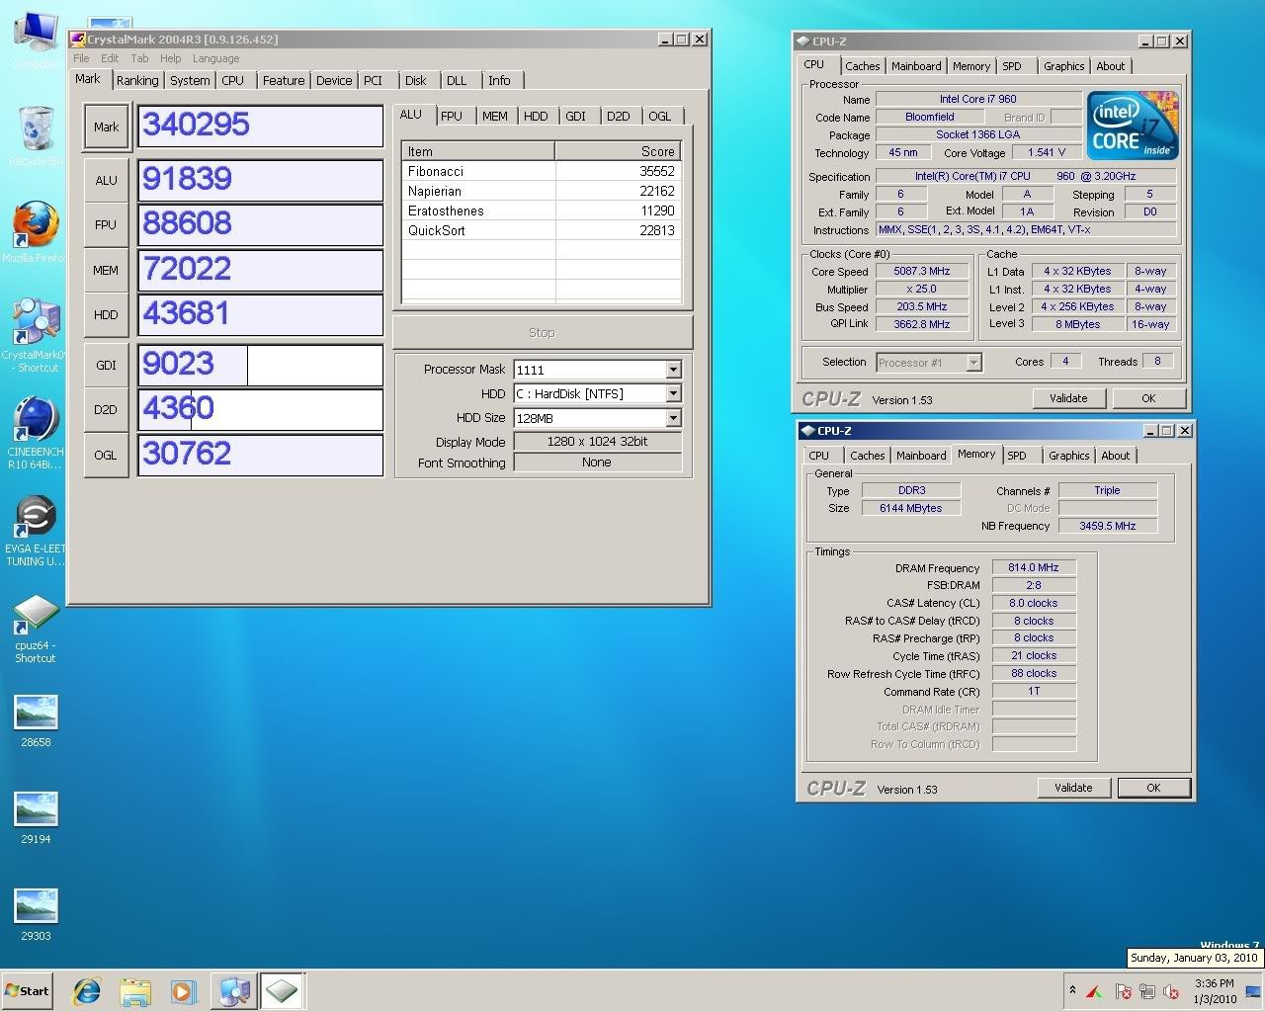Click the ALU benchmark button
Viewport: 1265px width, 1012px height.
tap(107, 181)
